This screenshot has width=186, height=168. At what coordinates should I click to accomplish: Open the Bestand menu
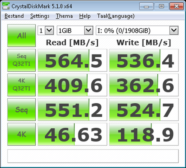click(14, 16)
